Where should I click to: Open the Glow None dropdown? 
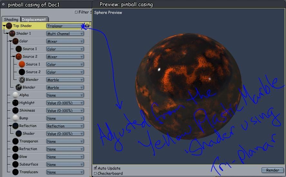click(65, 157)
